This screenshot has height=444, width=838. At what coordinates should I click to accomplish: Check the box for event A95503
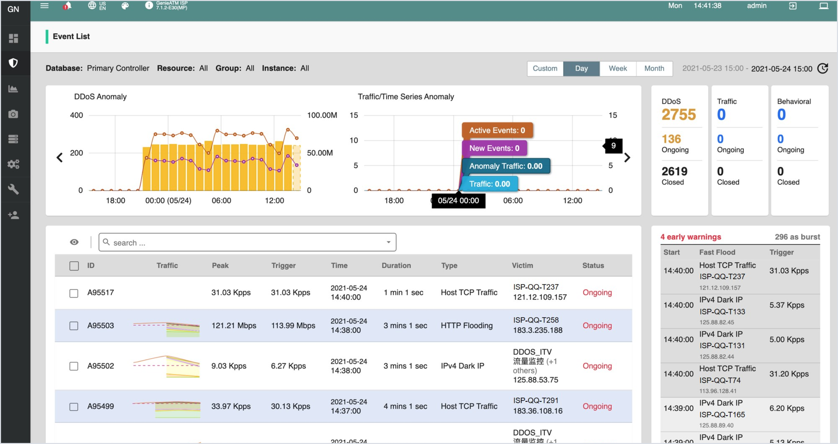(74, 326)
